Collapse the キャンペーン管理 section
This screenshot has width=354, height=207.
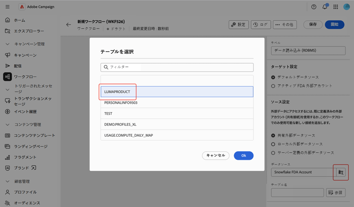point(8,44)
